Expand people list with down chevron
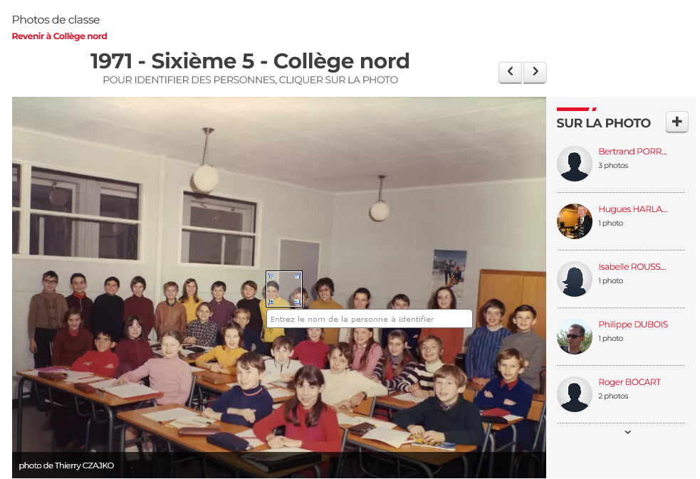This screenshot has height=479, width=700. coord(627,432)
